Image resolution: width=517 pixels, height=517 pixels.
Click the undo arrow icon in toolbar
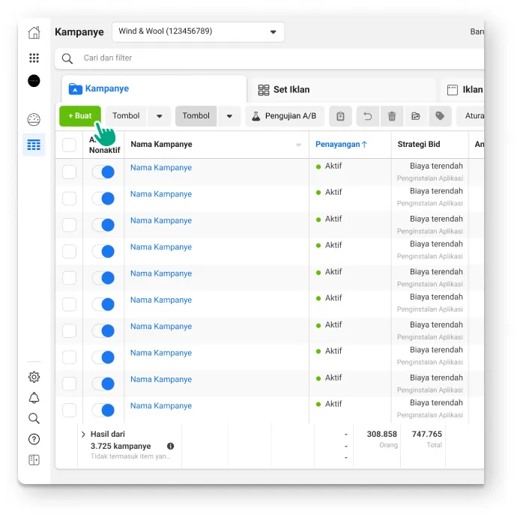click(367, 116)
